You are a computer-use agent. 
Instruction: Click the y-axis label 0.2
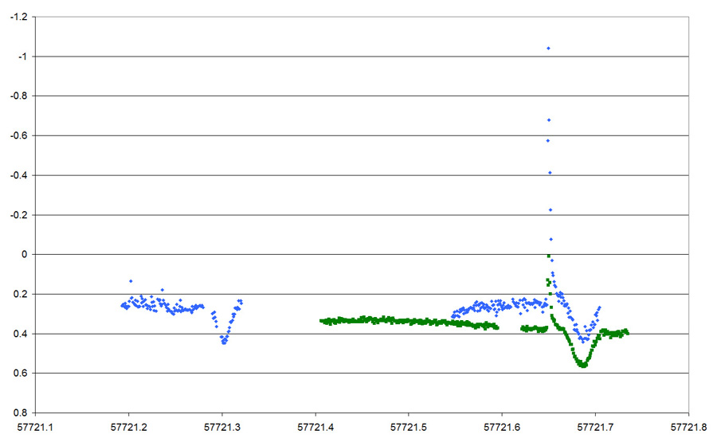pos(21,295)
